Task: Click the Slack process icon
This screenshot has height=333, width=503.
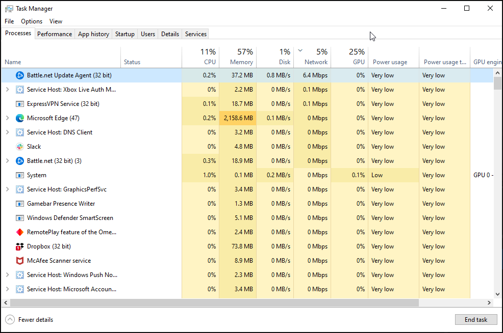Action: point(20,147)
